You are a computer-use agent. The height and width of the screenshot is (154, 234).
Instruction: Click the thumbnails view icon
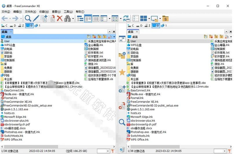(115, 18)
